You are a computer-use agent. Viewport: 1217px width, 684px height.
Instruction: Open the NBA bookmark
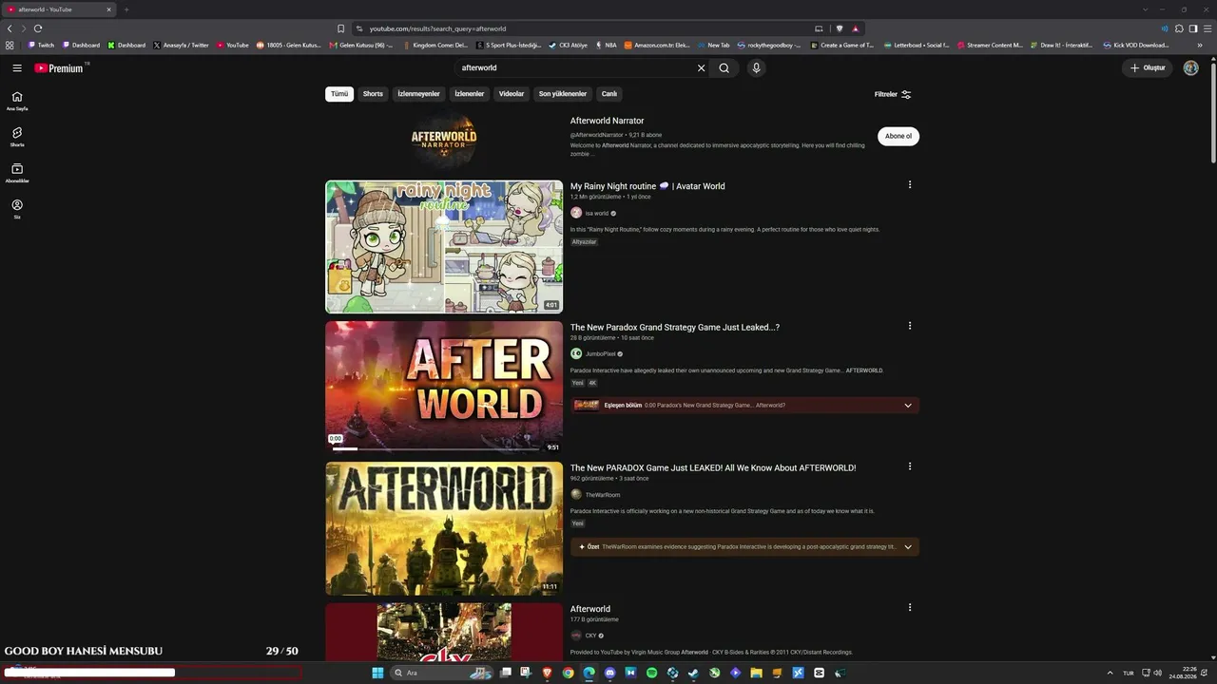click(x=606, y=45)
